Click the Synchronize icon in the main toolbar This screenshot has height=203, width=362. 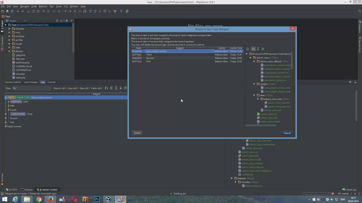pos(12,11)
